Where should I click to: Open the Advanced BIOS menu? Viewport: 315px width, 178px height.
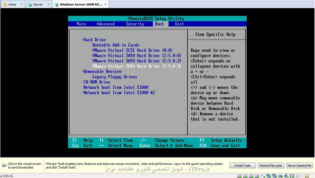105,24
